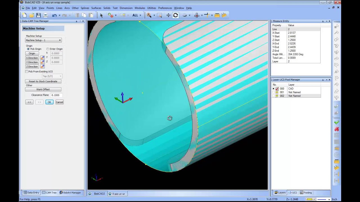The image size is (360, 202).
Task: Click the flip icon beside Y Direction
Action: [42, 62]
